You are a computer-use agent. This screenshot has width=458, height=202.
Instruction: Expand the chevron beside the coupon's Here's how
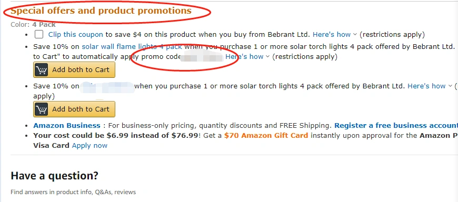pos(355,34)
